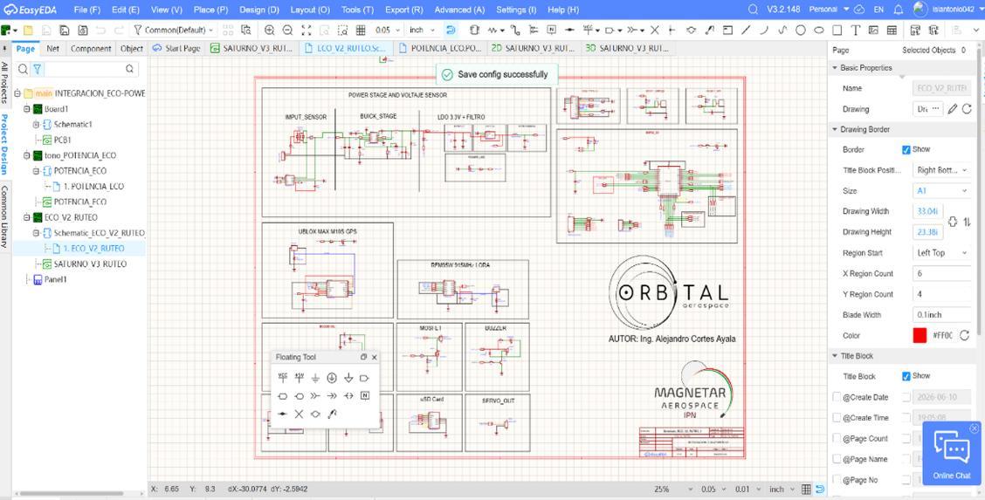Screen dimensions: 985x500
Task: Open the File (F) menu
Action: (x=86, y=10)
